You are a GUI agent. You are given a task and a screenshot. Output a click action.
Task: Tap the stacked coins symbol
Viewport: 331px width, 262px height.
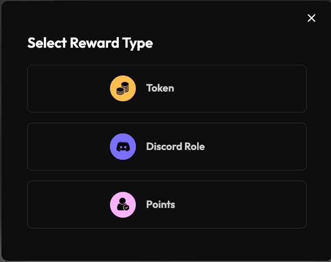coord(123,89)
